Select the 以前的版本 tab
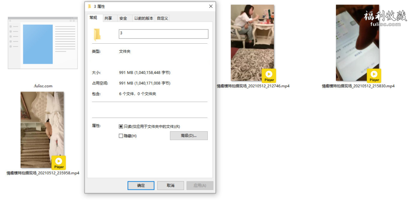 tap(144, 18)
